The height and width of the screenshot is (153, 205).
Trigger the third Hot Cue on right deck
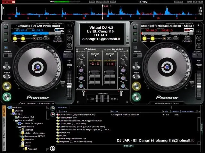point(135,40)
